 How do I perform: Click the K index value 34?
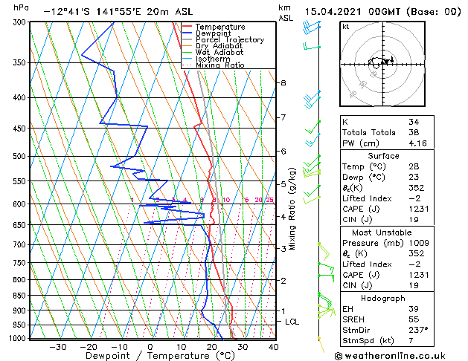[x=414, y=122]
